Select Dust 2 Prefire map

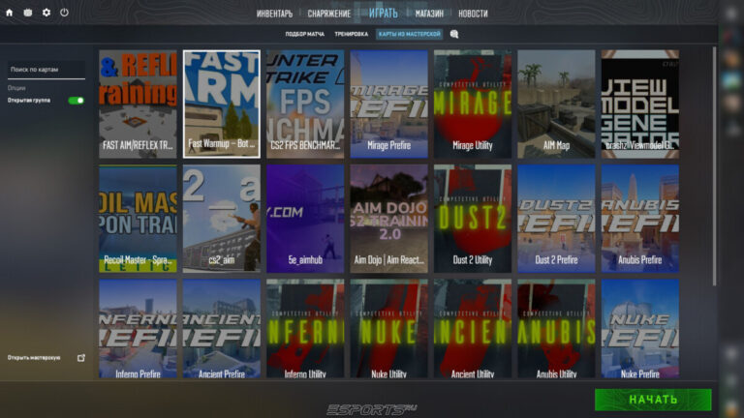pos(556,219)
